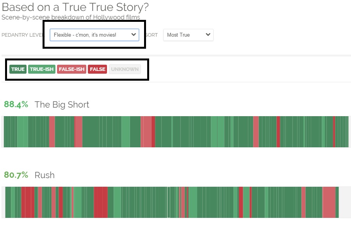351x237 pixels.
Task: Click the 80.7% accuracy score
Action: 16,175
